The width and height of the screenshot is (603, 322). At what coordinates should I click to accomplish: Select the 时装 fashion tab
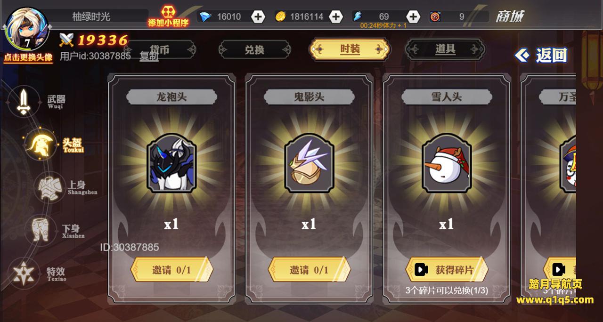[350, 49]
